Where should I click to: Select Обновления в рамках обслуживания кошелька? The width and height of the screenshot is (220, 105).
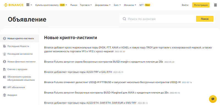(20, 78)
